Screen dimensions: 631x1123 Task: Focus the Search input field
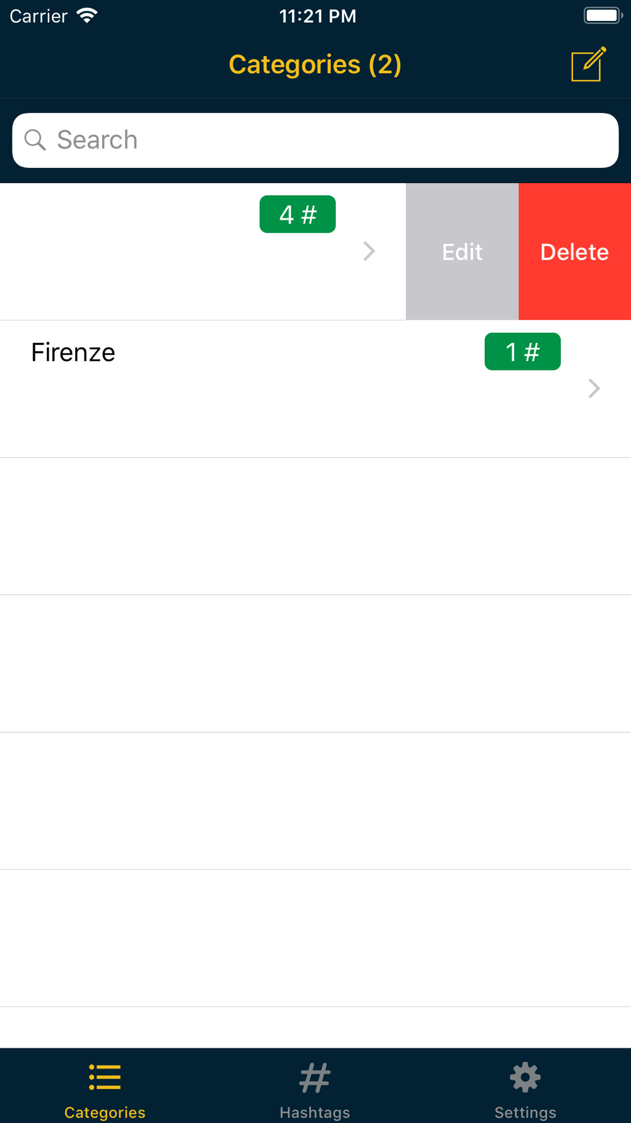315,140
